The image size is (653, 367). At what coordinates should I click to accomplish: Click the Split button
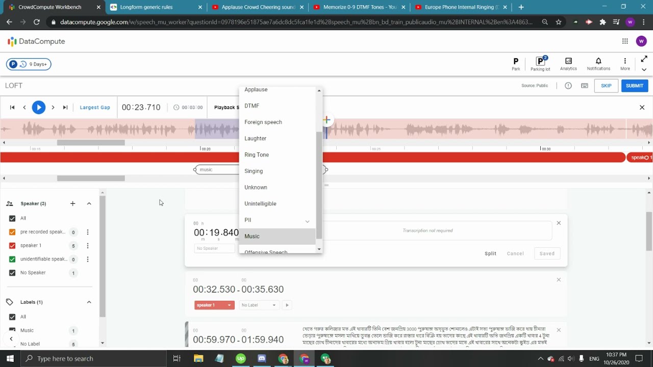pos(490,253)
